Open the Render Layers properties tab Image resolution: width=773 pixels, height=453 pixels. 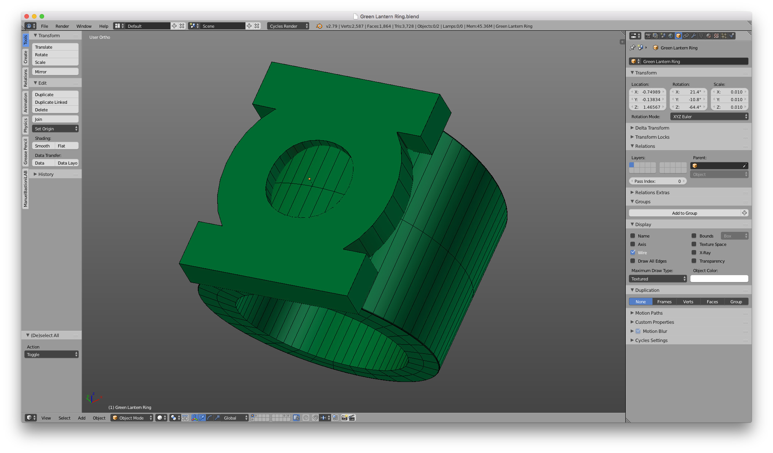click(x=655, y=36)
